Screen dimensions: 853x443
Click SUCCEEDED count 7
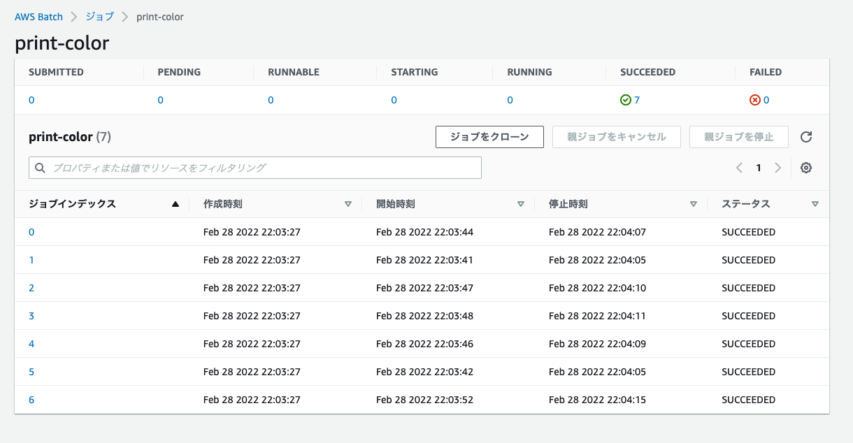[637, 100]
